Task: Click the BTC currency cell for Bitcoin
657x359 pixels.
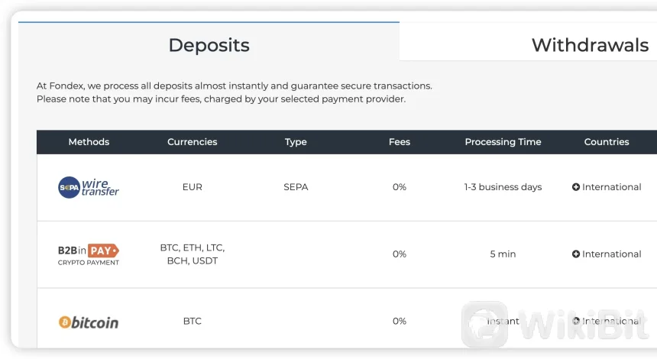Action: pyautogui.click(x=193, y=322)
